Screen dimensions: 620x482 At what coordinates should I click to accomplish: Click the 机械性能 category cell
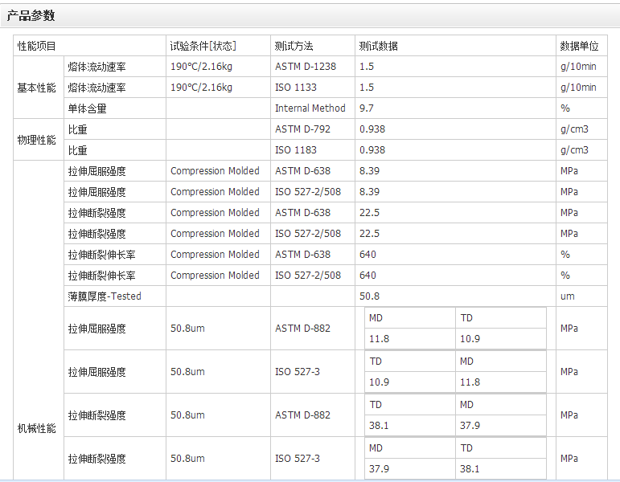(37, 428)
